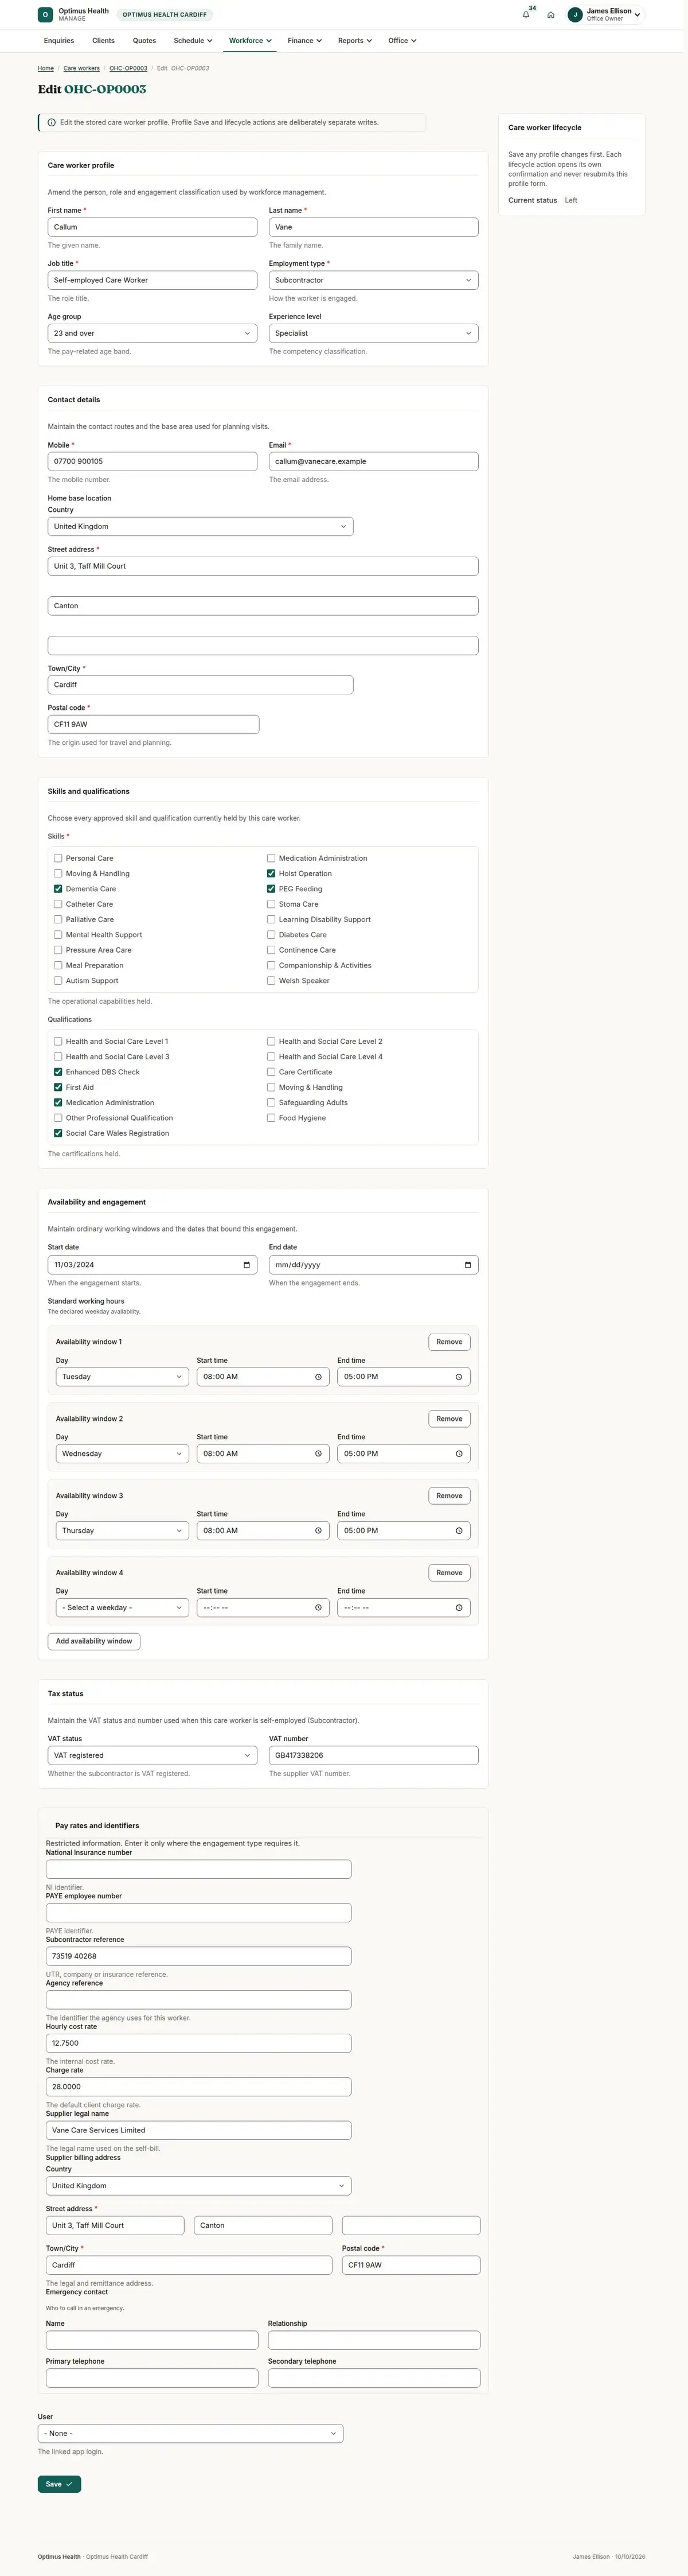688x2576 pixels.
Task: Uncheck the Enhanced DBS Check qualification
Action: (x=58, y=1072)
